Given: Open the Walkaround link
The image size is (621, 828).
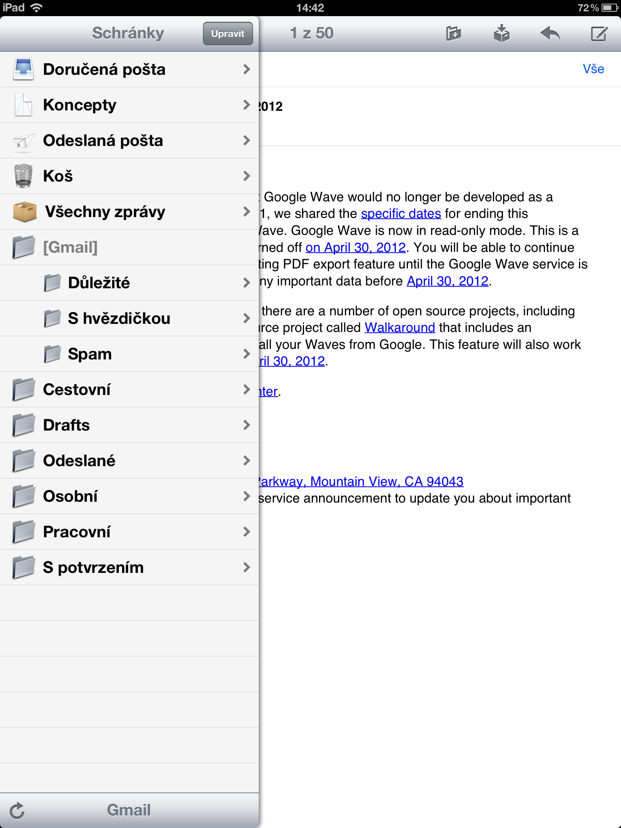Looking at the screenshot, I should [x=399, y=327].
